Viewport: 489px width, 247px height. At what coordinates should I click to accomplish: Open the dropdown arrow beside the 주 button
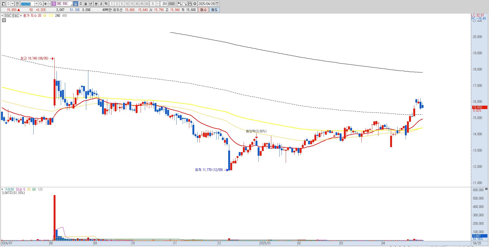click(12, 4)
